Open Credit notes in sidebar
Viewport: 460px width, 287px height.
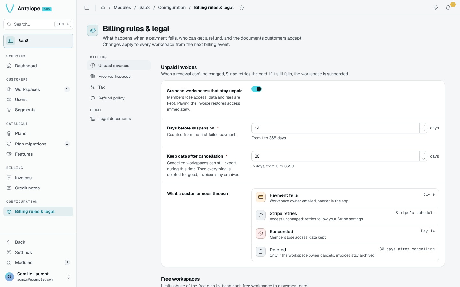click(x=38, y=188)
